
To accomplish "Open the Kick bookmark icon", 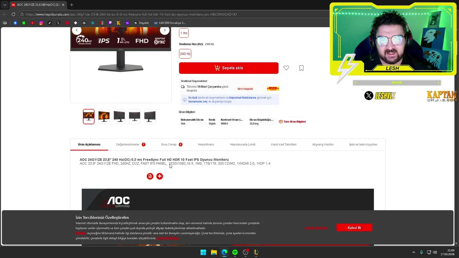I will point(24,23).
